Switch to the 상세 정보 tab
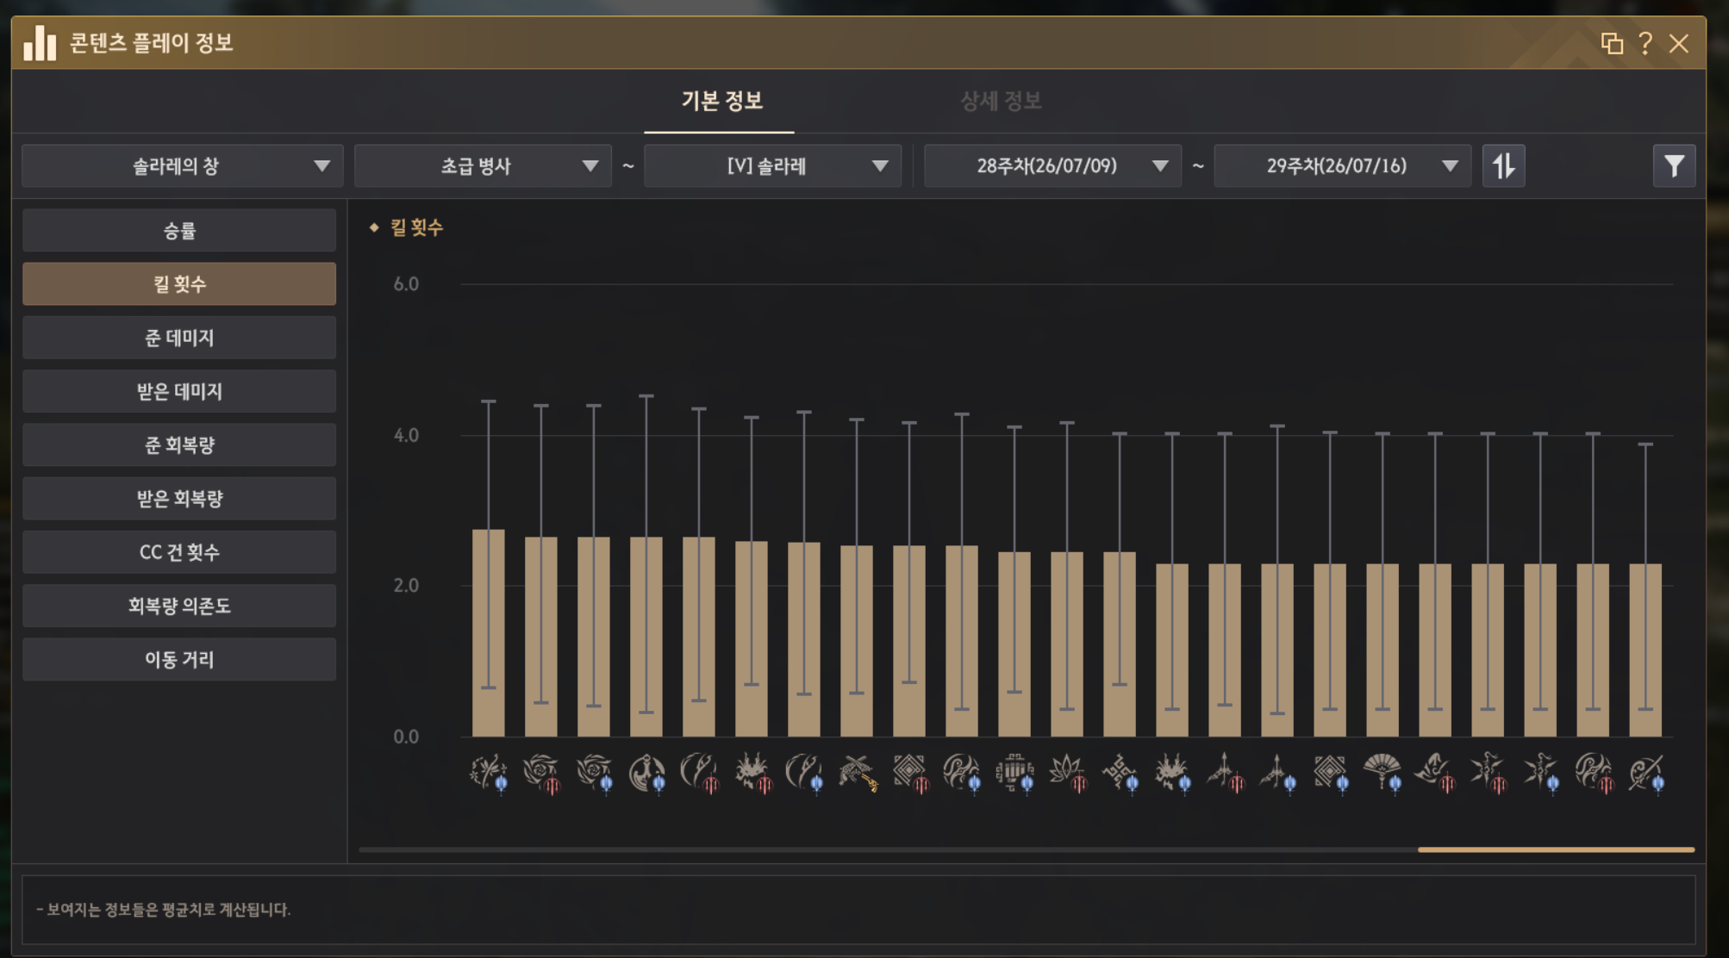This screenshot has height=958, width=1729. [1001, 101]
